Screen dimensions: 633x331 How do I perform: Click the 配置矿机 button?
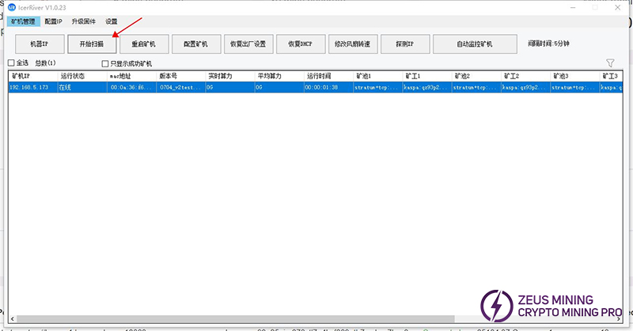[195, 44]
